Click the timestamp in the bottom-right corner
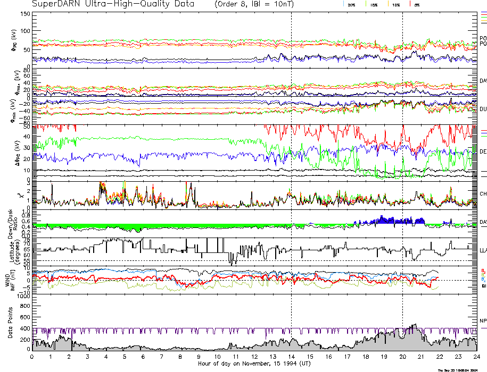Viewport: 487px width, 372px height. [459, 370]
